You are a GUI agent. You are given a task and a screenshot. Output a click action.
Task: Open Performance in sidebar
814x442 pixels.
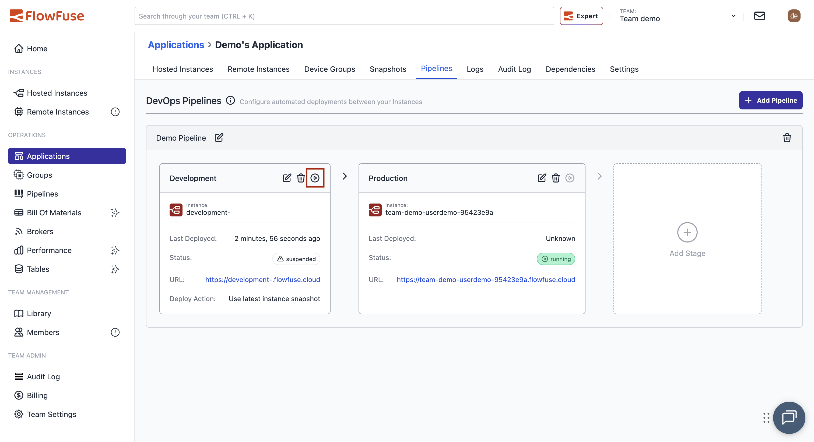[x=67, y=250]
